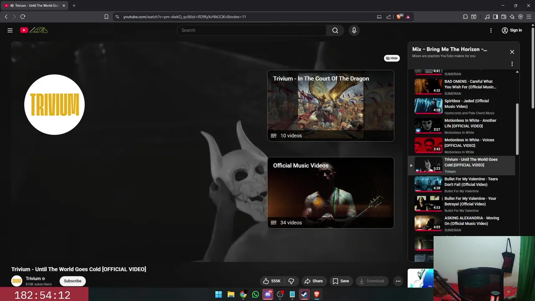Open the Brave Wallet icon
The image size is (535, 301).
pos(504,17)
